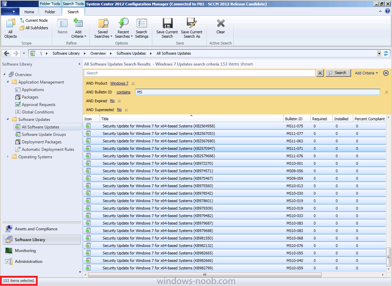Screen dimensions: 392x286
Task: Click the Folder Tools contextual tab
Action: (x=50, y=4)
